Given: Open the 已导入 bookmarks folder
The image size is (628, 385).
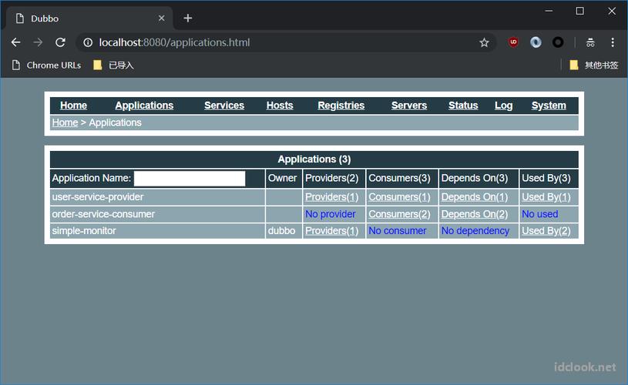Looking at the screenshot, I should [113, 65].
